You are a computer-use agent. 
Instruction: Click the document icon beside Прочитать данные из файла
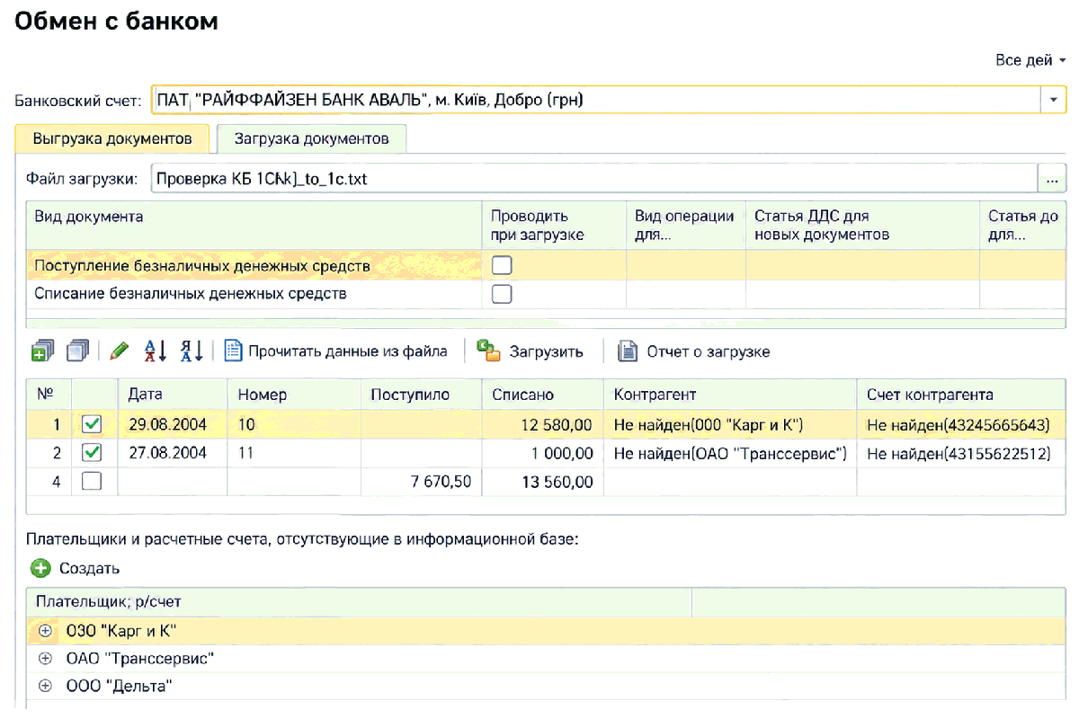(233, 351)
